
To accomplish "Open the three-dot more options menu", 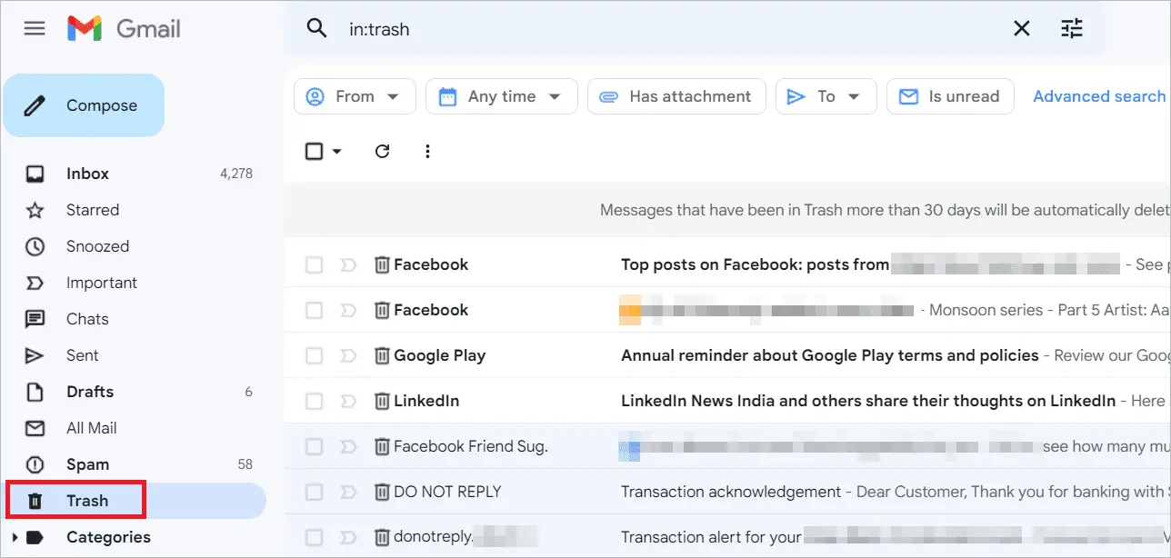I will click(x=427, y=152).
